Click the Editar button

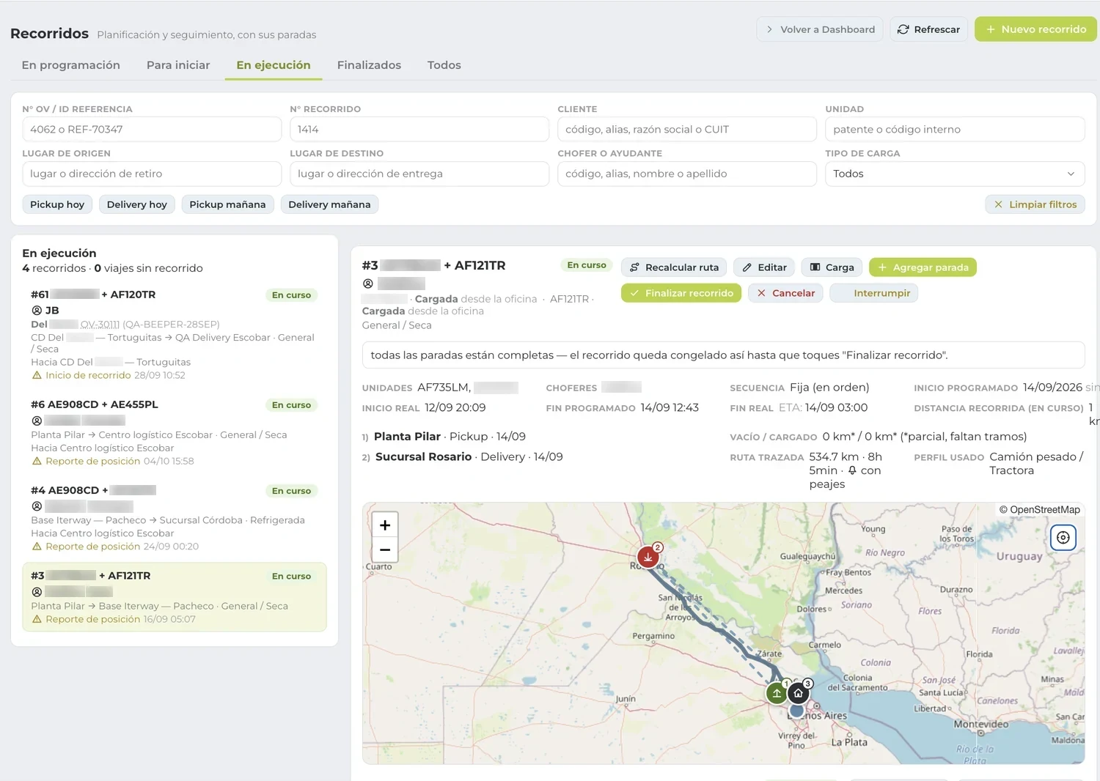[764, 267]
